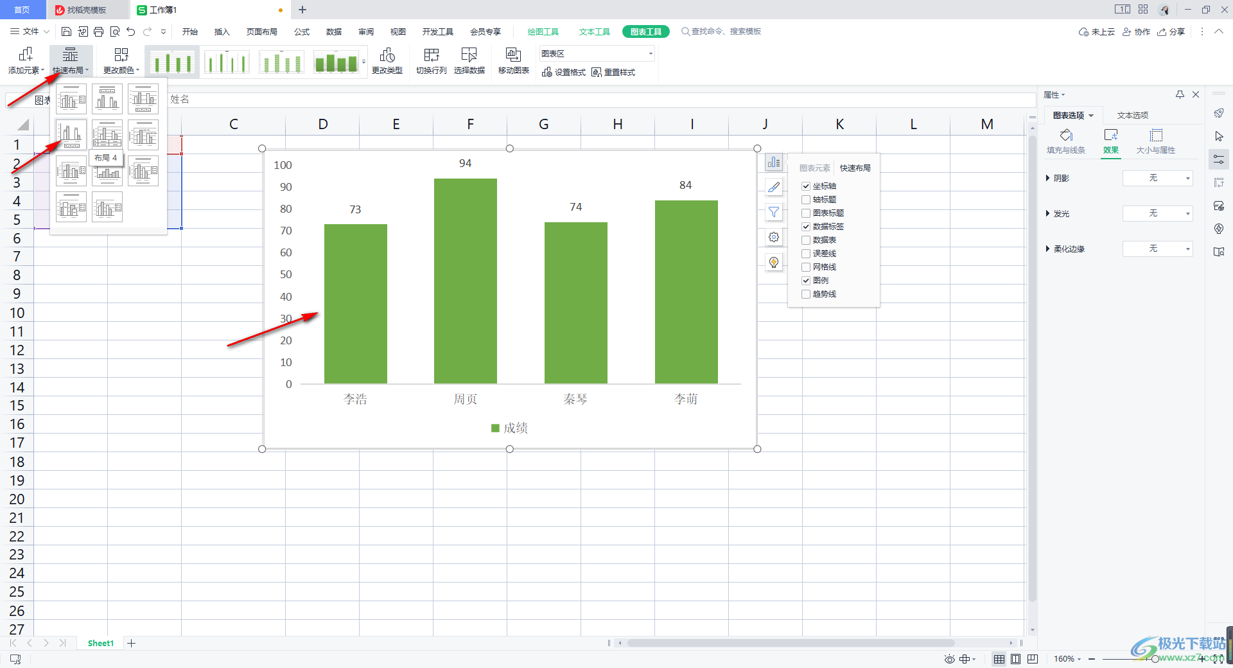
Task: Switch to page layout view icon
Action: pos(1015,659)
